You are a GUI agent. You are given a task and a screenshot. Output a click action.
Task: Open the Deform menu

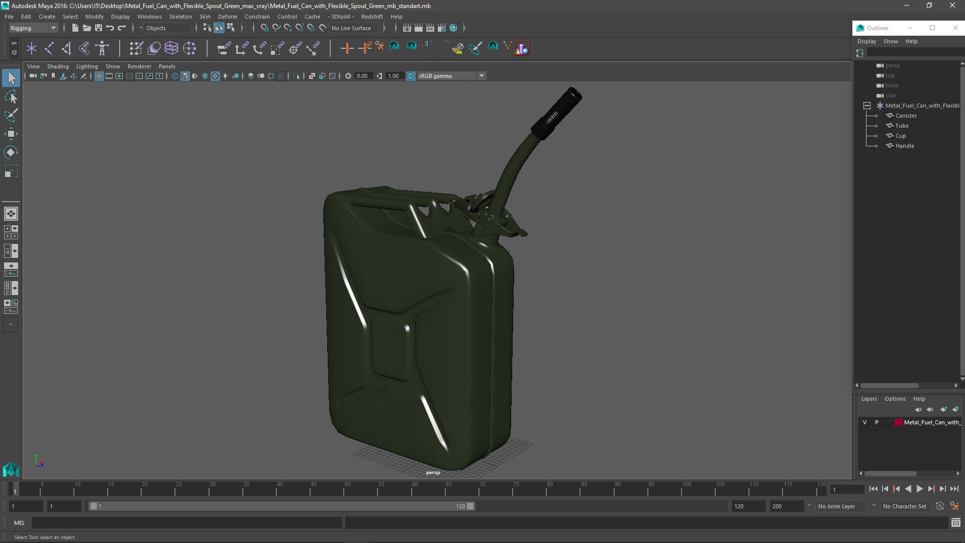[x=227, y=17]
